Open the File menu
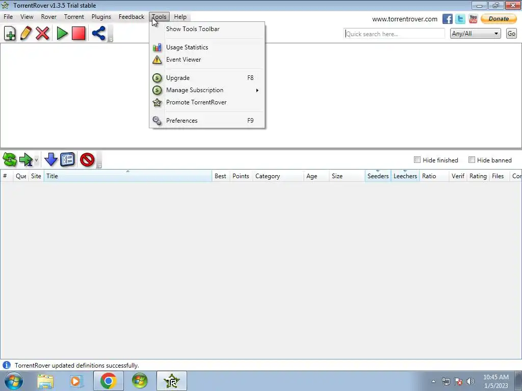The image size is (522, 391). pyautogui.click(x=8, y=17)
